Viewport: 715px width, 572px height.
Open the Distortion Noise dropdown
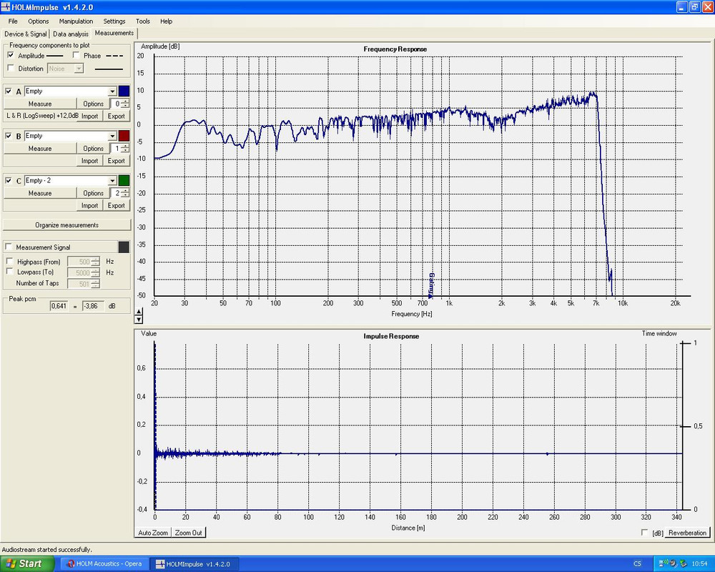79,69
